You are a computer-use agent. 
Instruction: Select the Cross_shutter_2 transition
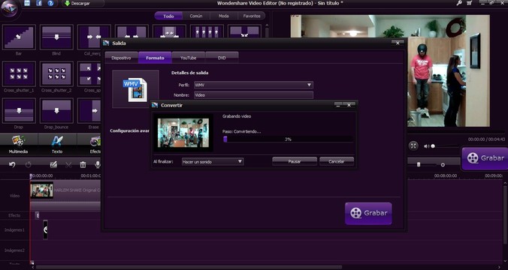(x=56, y=74)
